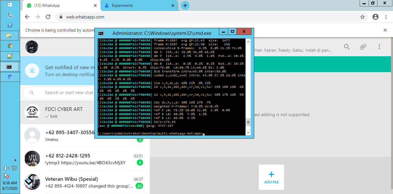Screen dimensions: 393x194
Task: Click the ADD FILE button
Action: click(271, 177)
